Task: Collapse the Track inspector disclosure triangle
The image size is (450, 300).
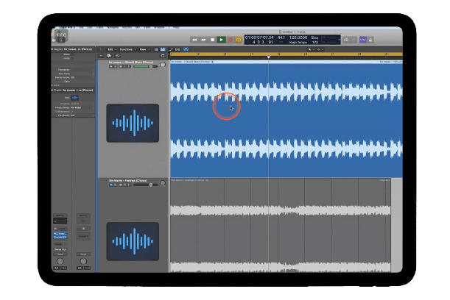Action: tap(52, 90)
